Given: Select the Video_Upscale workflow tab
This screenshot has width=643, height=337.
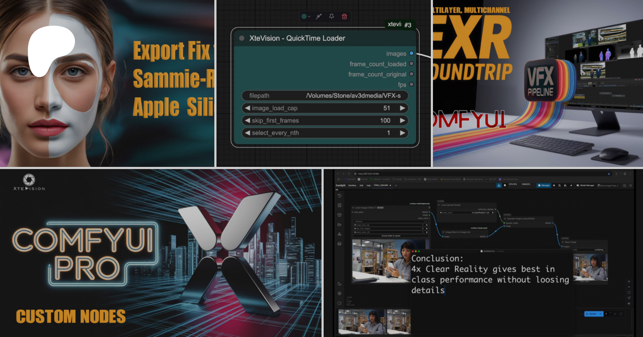Looking at the screenshot, I should [381, 185].
